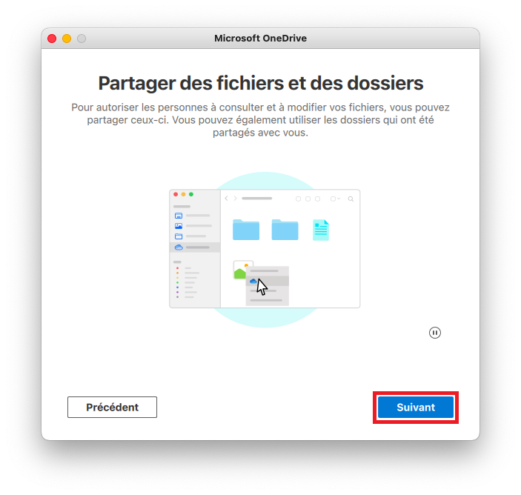Click the image thumbnail with the green house

241,270
